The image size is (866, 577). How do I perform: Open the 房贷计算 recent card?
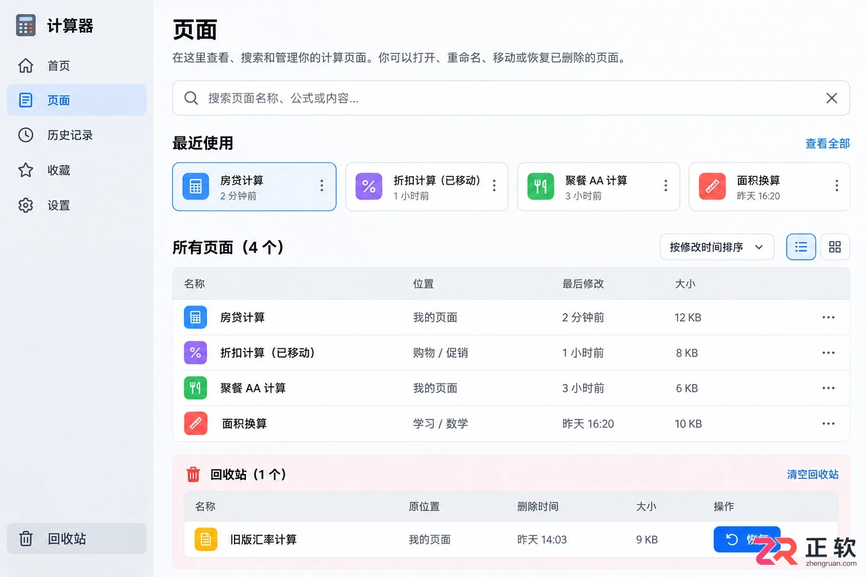point(254,186)
